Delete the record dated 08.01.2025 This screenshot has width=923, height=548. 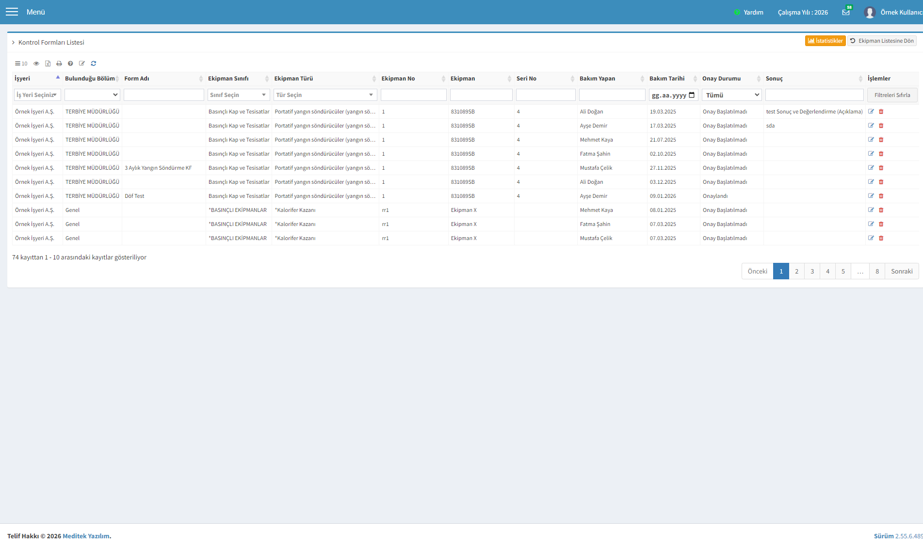click(881, 210)
